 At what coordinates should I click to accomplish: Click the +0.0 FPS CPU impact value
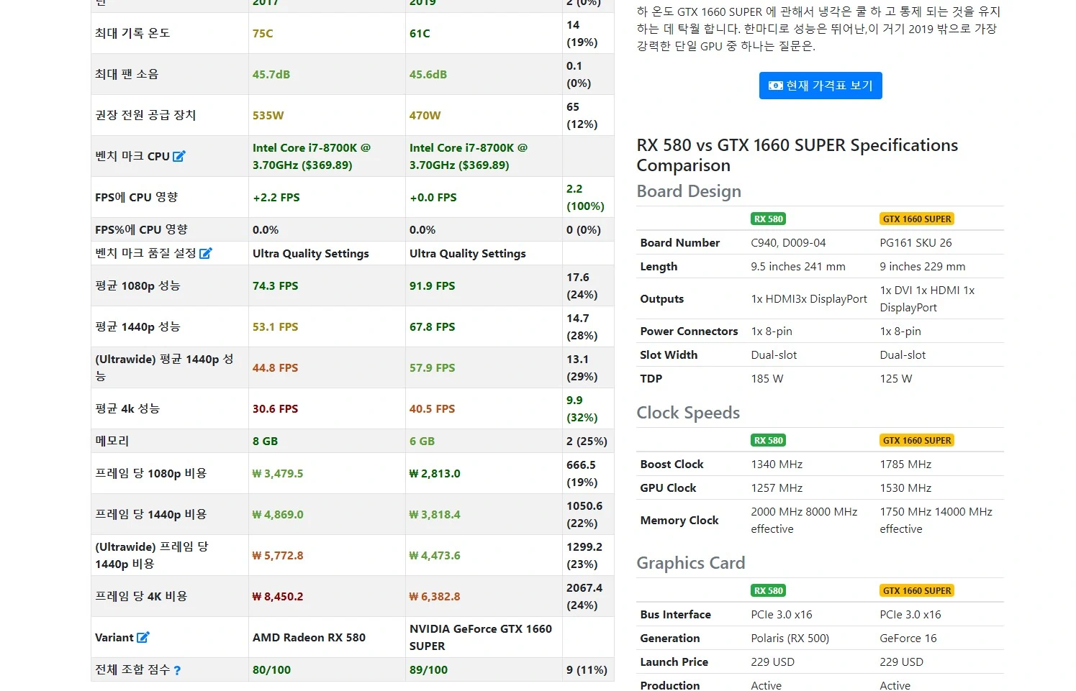click(433, 197)
